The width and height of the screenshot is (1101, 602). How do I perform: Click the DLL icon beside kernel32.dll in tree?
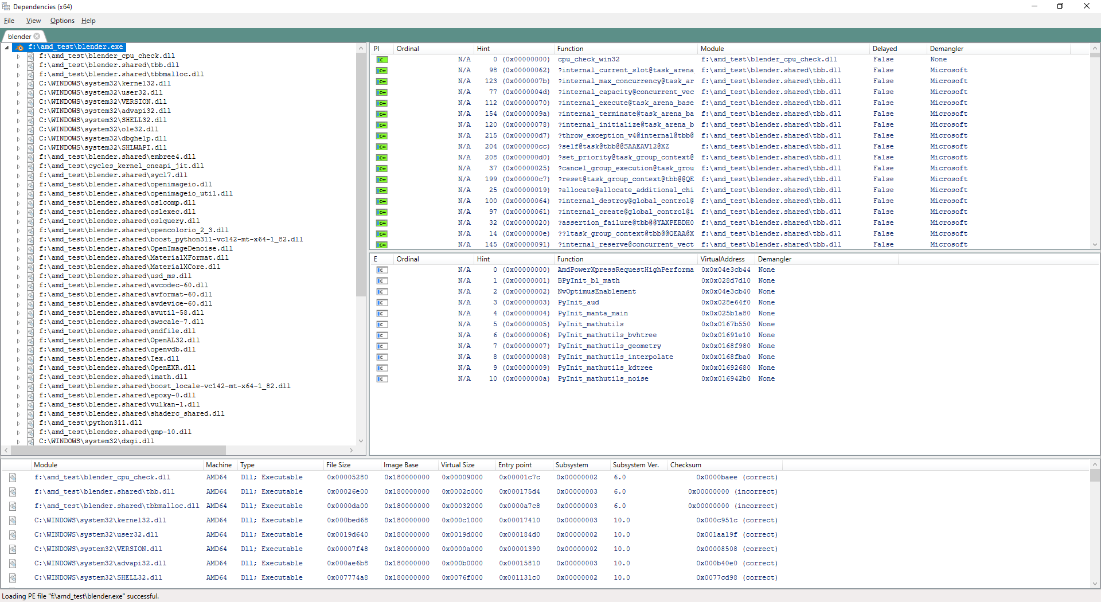(x=31, y=84)
